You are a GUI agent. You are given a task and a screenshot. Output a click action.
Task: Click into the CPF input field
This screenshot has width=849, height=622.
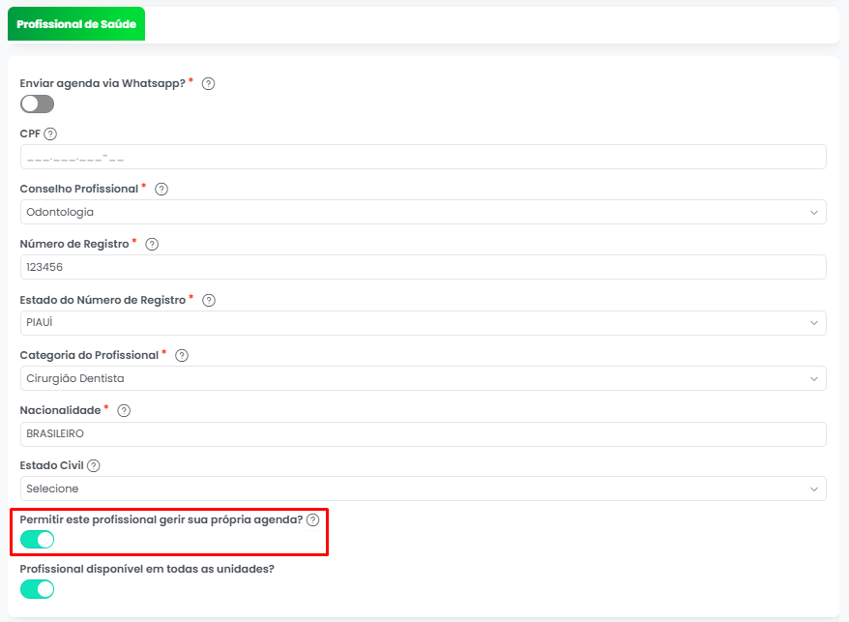pyautogui.click(x=423, y=157)
